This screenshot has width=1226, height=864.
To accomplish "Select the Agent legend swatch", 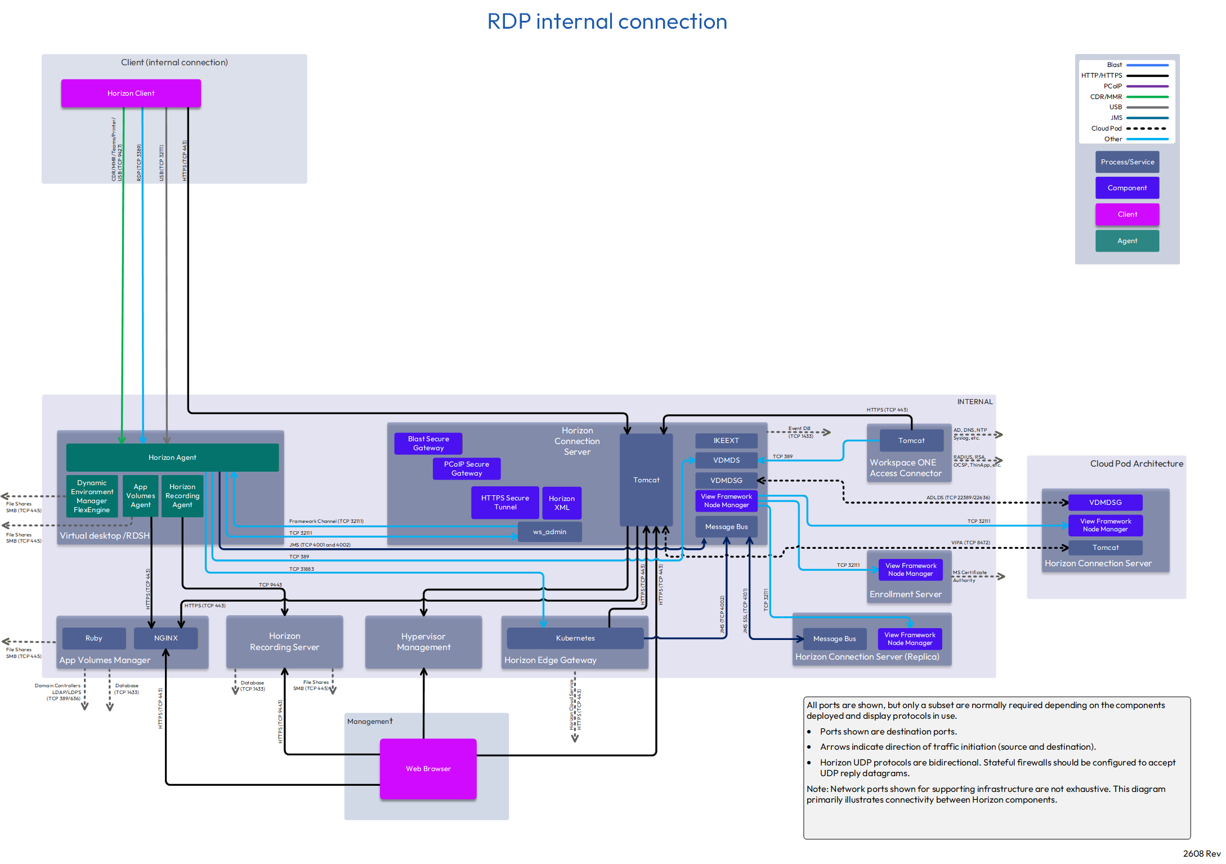I will pyautogui.click(x=1127, y=241).
